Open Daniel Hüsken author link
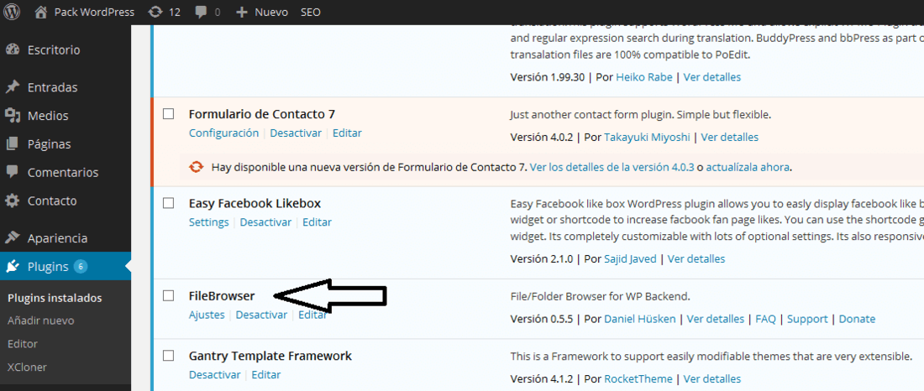Screen dimensions: 924x391 point(640,319)
